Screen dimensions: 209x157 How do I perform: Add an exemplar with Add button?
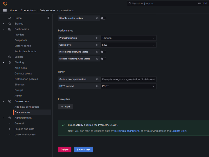pos(65,106)
